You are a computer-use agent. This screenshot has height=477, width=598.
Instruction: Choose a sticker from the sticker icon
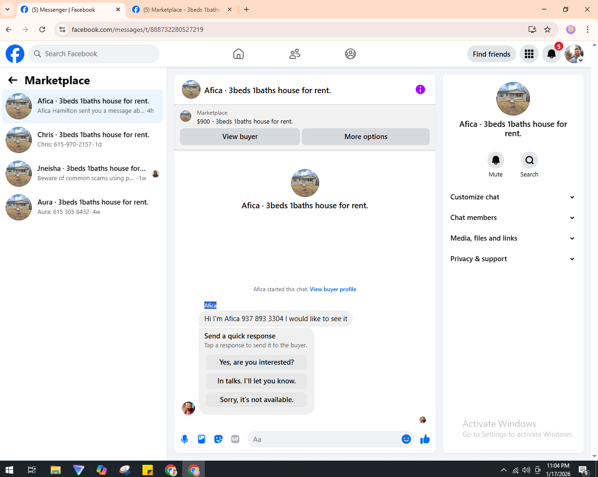point(218,439)
